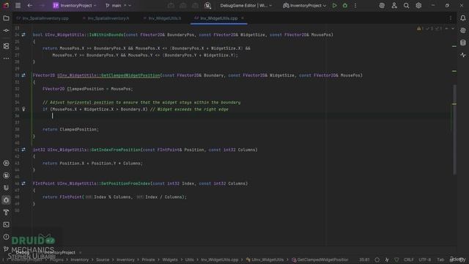Click GetIndexFromPosition function name
Viewport: 469px width, 264px height.
116,150
